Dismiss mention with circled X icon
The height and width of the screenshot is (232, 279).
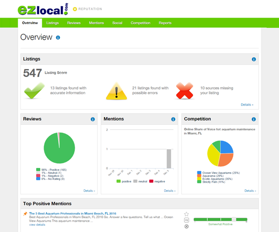pyautogui.click(x=187, y=226)
